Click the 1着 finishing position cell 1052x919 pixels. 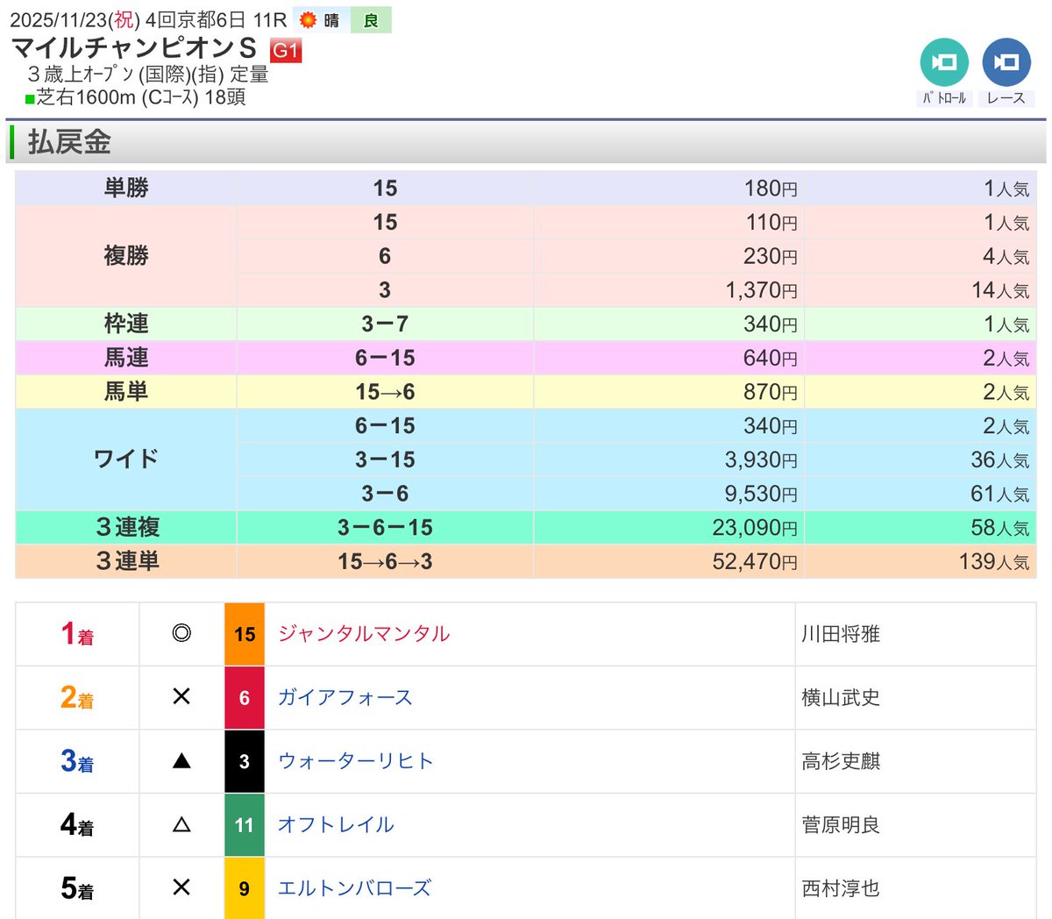pyautogui.click(x=77, y=634)
